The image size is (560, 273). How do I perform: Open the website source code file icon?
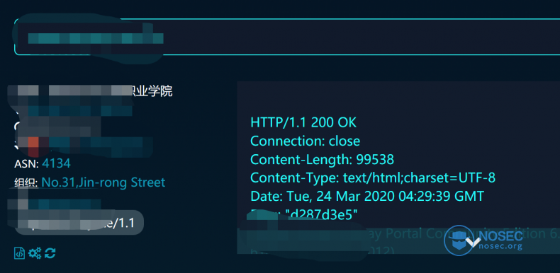[x=19, y=253]
